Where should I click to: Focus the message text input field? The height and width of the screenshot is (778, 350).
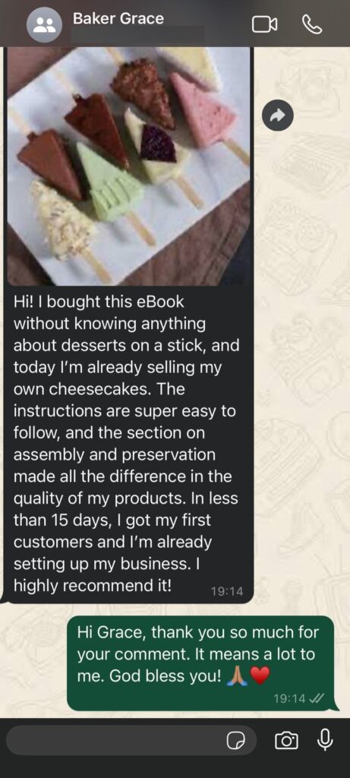pos(131,741)
